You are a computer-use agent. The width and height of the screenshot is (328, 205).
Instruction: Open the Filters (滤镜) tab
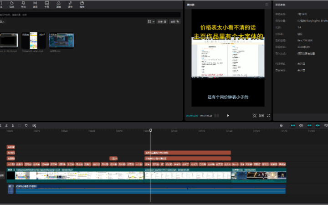tap(58, 5)
